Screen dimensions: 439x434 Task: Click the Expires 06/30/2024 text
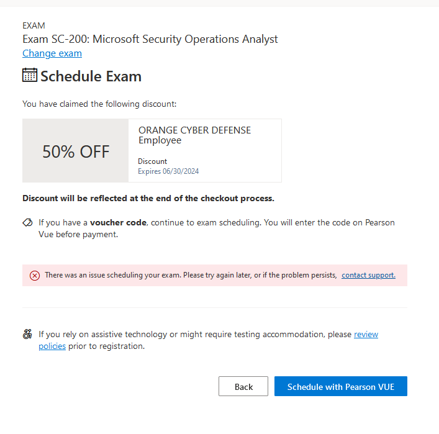[168, 171]
